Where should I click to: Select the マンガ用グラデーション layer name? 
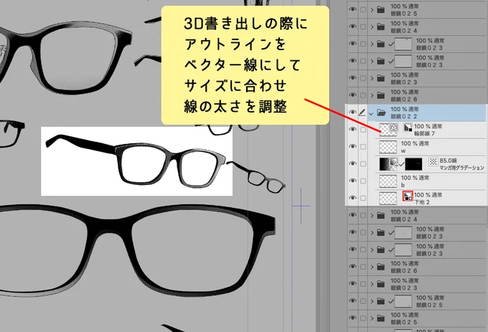pyautogui.click(x=462, y=168)
